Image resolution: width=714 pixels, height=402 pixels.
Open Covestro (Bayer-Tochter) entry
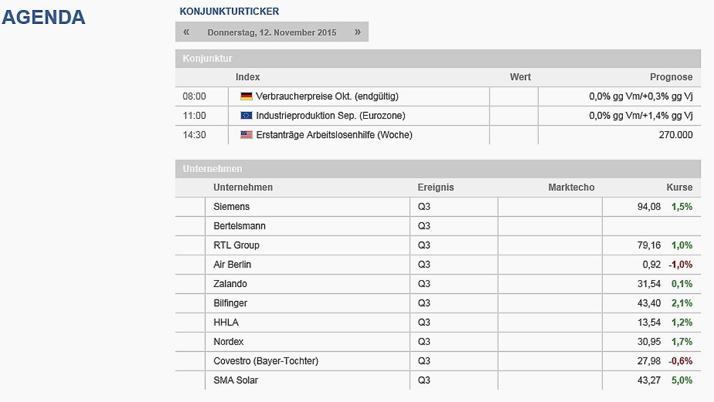click(266, 361)
